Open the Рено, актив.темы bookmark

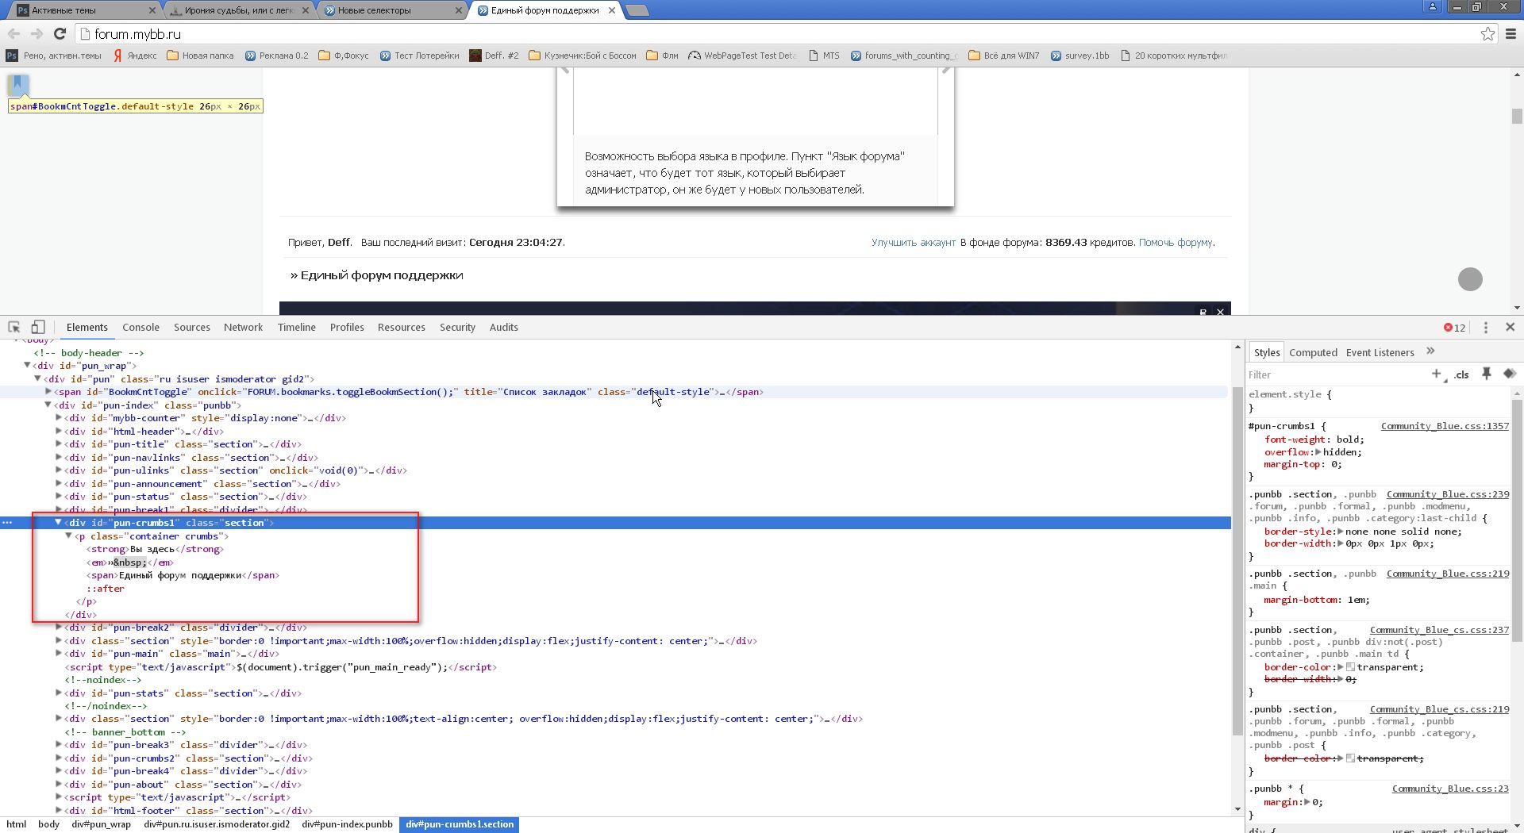click(54, 56)
